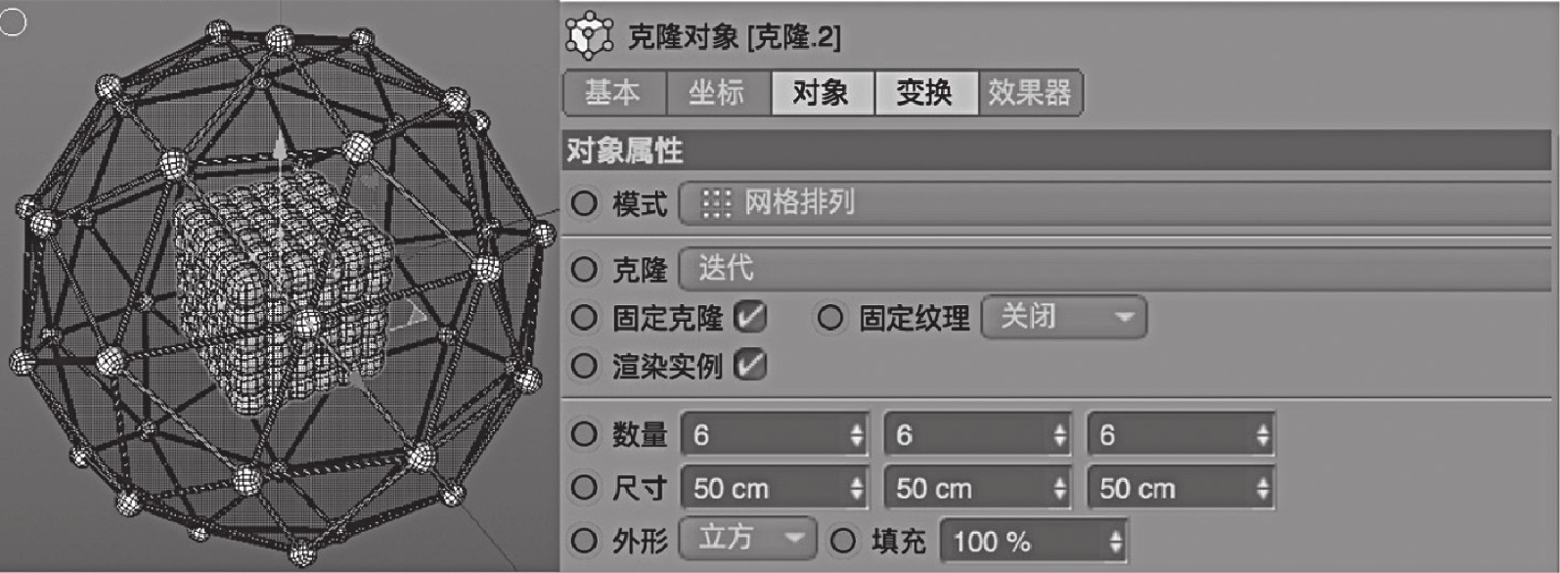
Task: Click the cloner object icon in header
Action: 590,36
